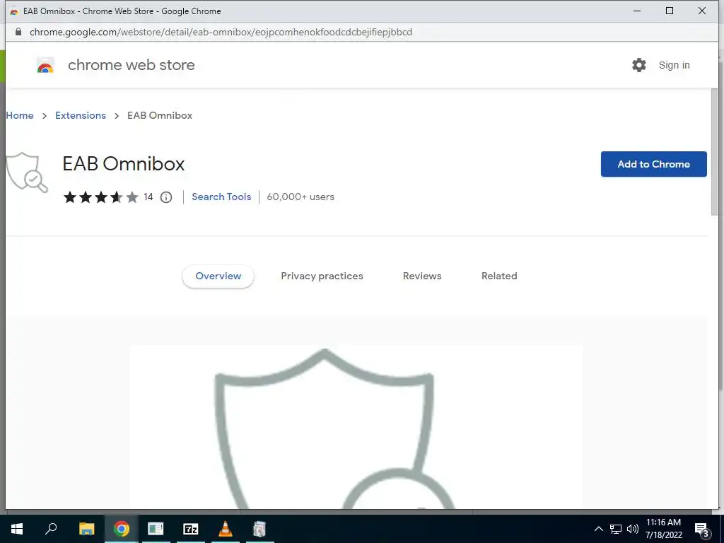Screen dimensions: 724x543
Task: Click the taskbar app right of VLC
Action: coord(260,529)
